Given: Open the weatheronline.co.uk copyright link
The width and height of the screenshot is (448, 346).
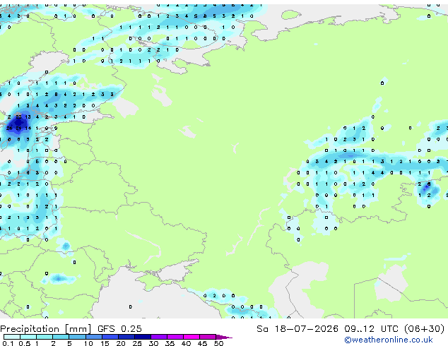Looking at the screenshot, I should pyautogui.click(x=388, y=340).
